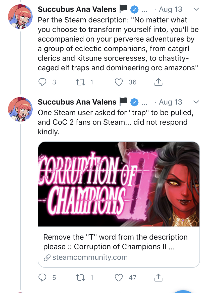Screen dimensions: 208x293
Task: Share the tweet with the steamcommunity link
Action: click(158, 278)
